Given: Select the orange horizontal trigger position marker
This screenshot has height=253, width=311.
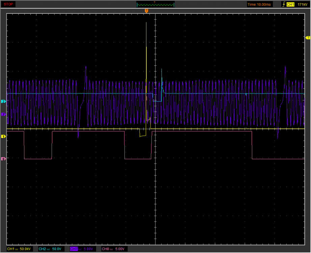Looking at the screenshot, I should 146,11.
